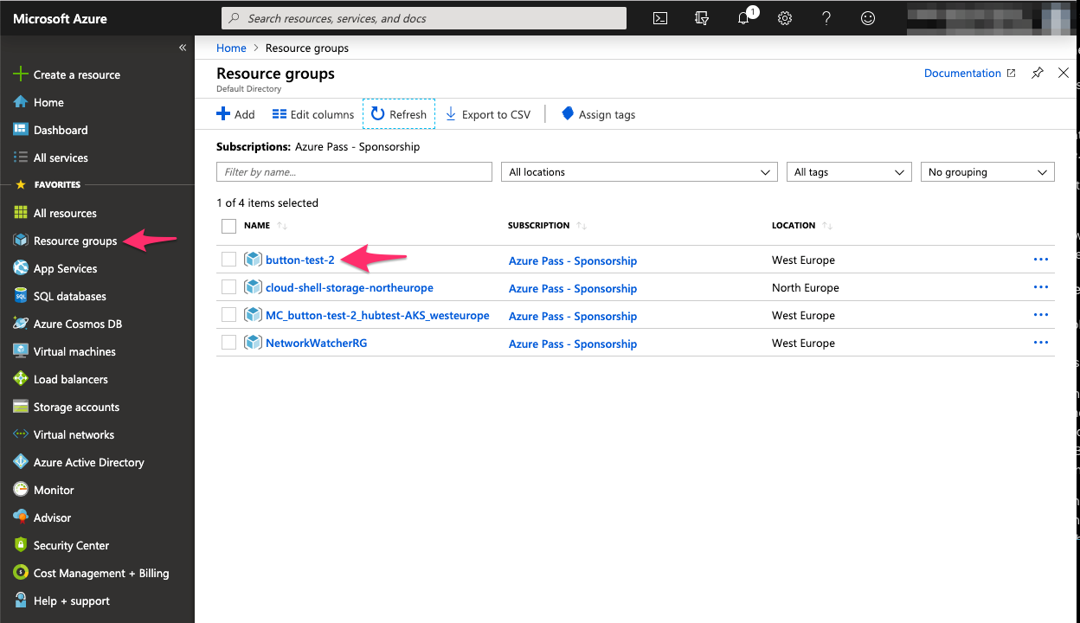Click the Filter by name field

[354, 172]
